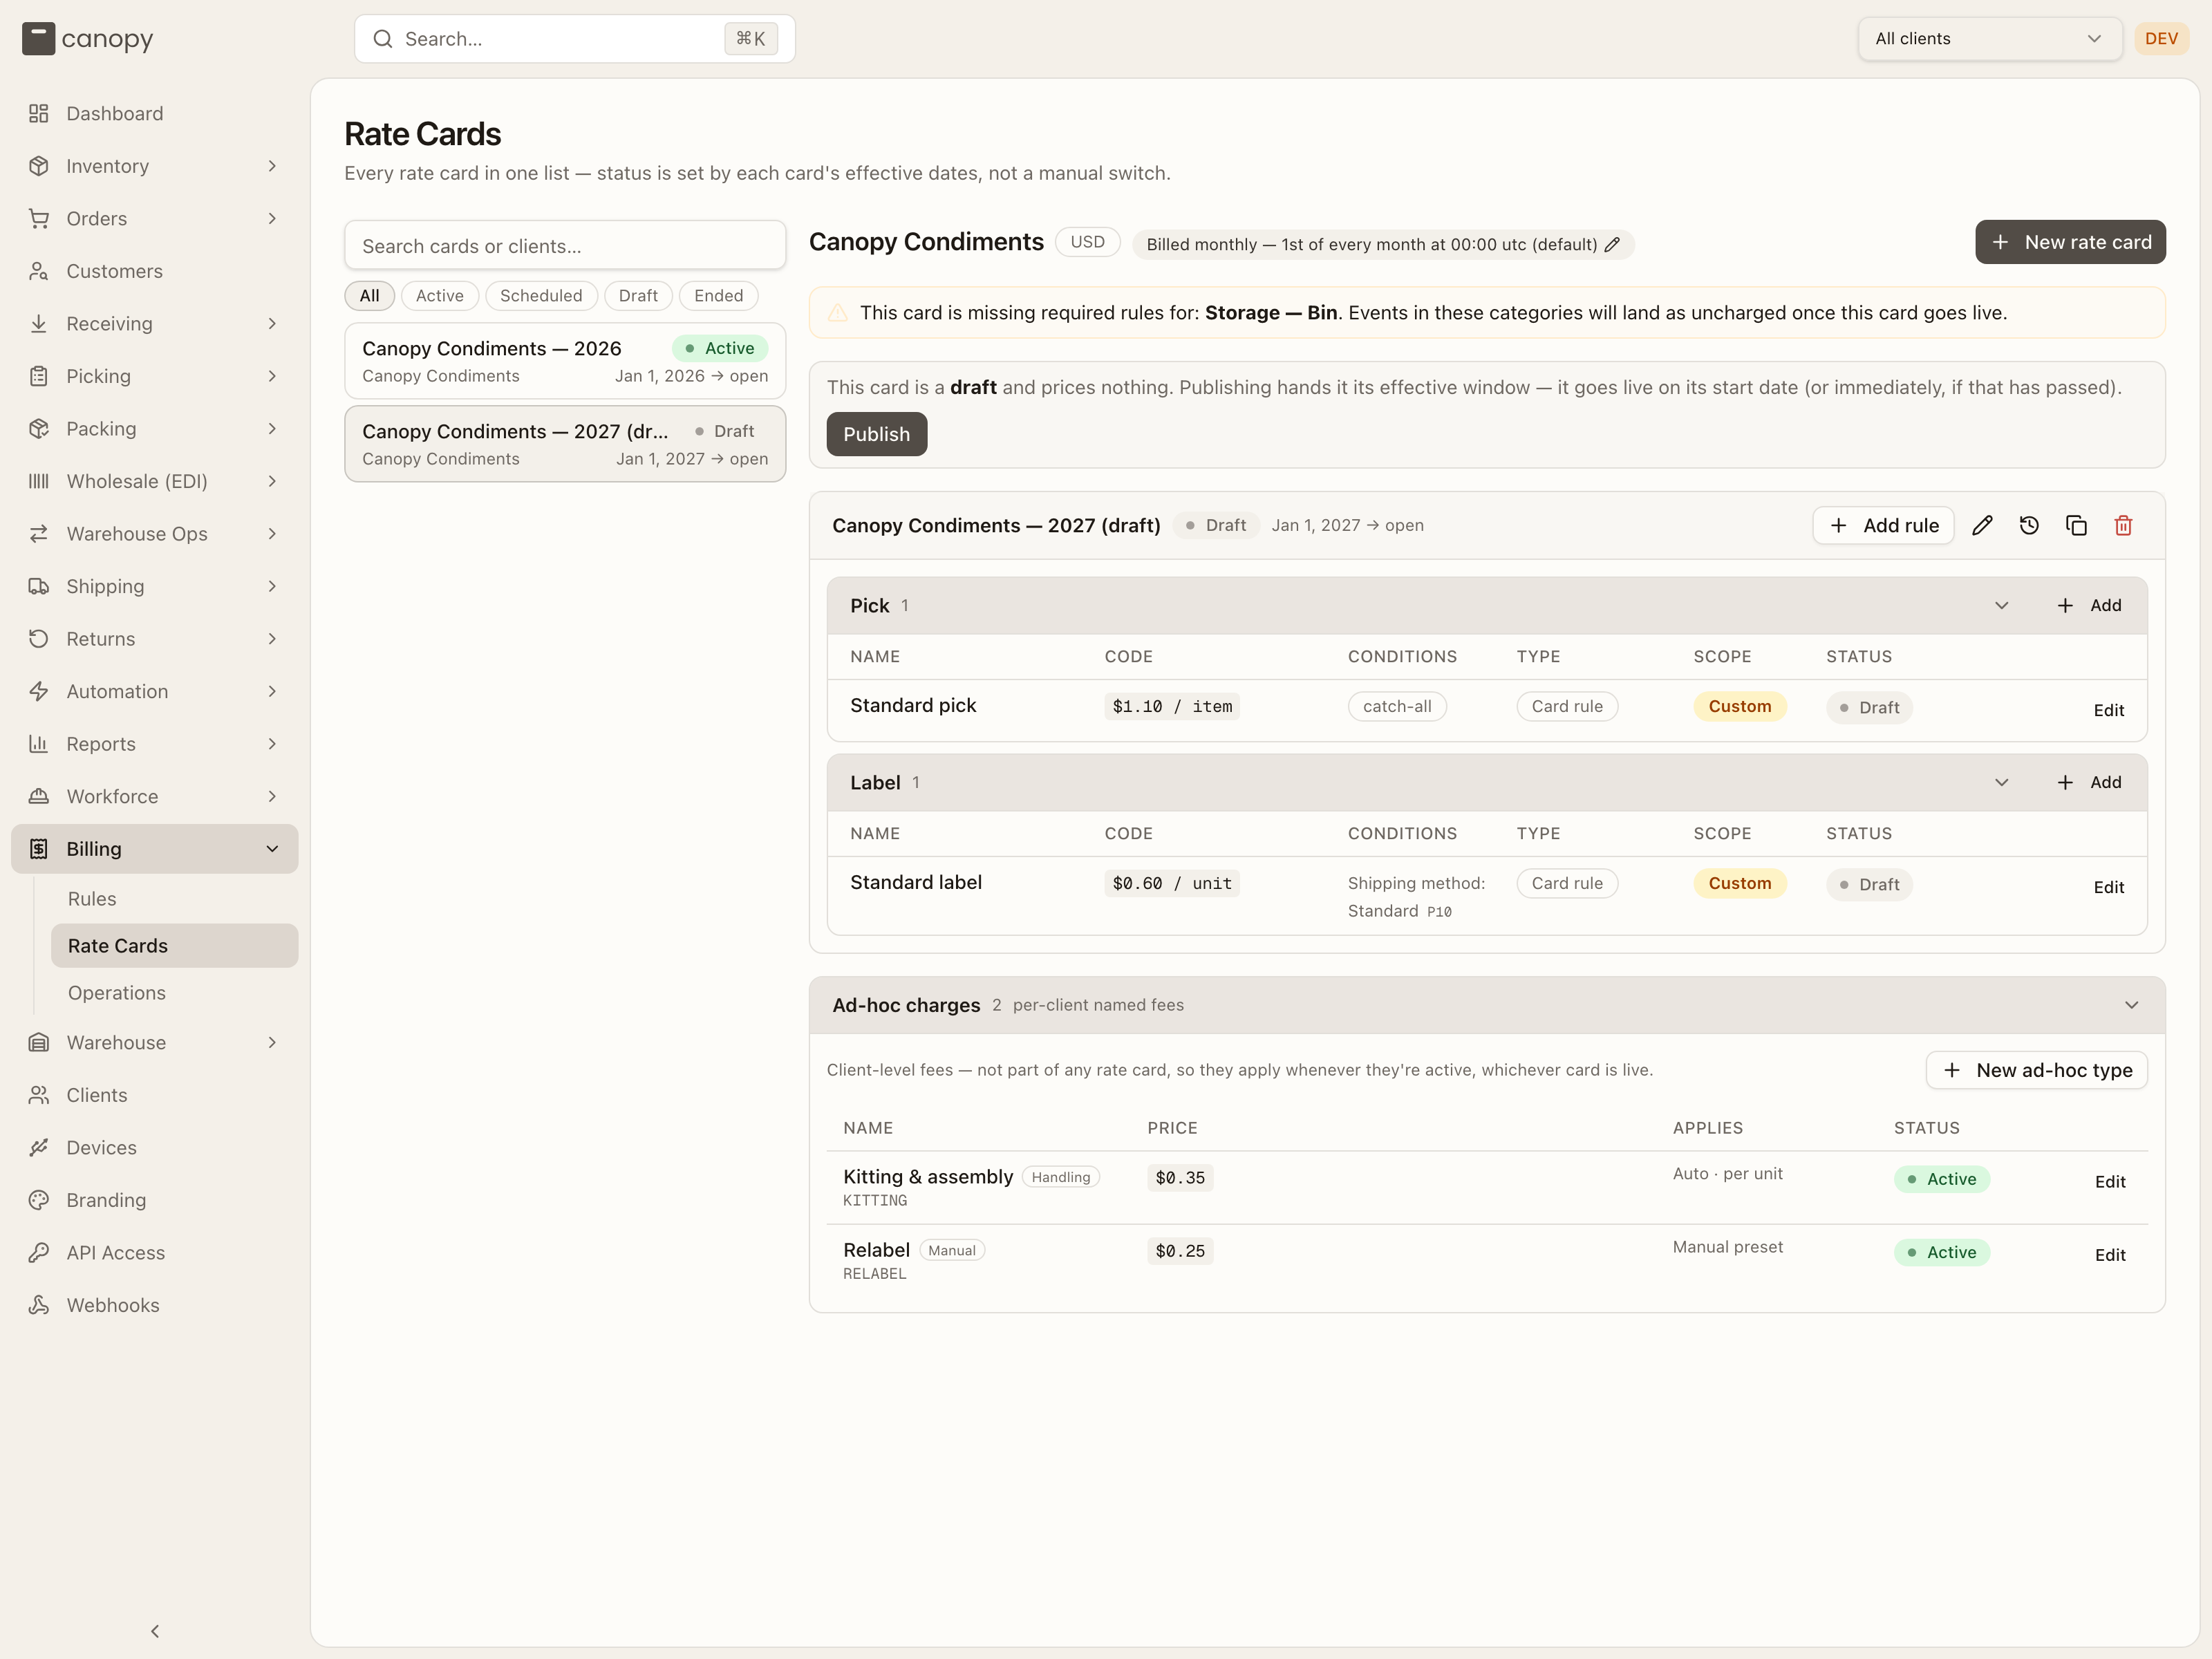Viewport: 2212px width, 1659px height.
Task: Edit the Relabel ad-hoc charge
Action: point(2110,1255)
